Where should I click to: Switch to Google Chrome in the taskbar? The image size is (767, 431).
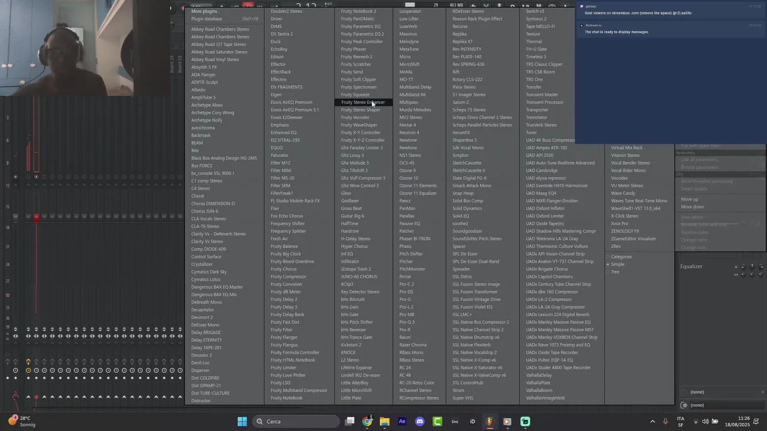(x=367, y=421)
